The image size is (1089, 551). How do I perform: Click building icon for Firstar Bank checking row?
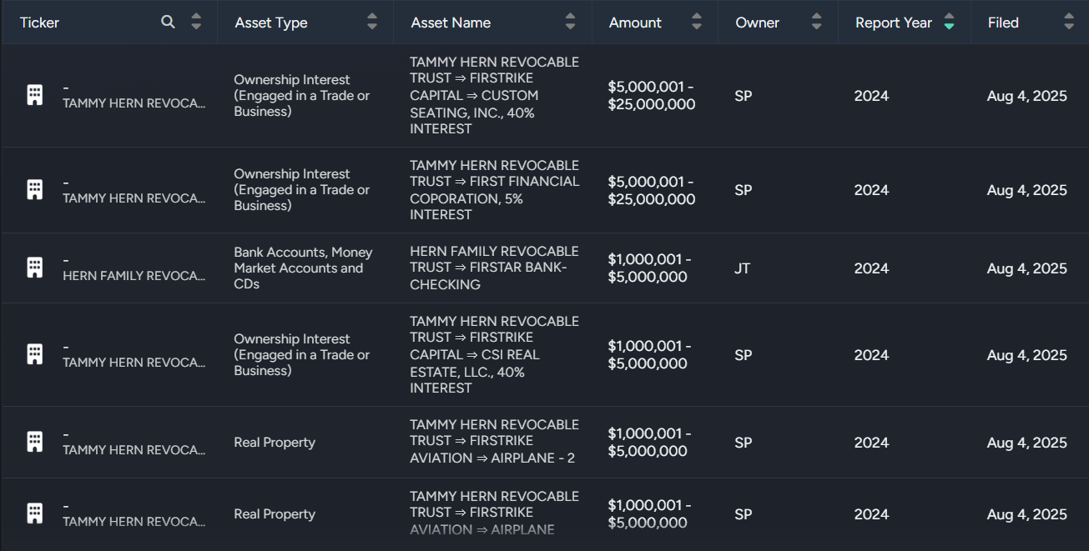(34, 268)
